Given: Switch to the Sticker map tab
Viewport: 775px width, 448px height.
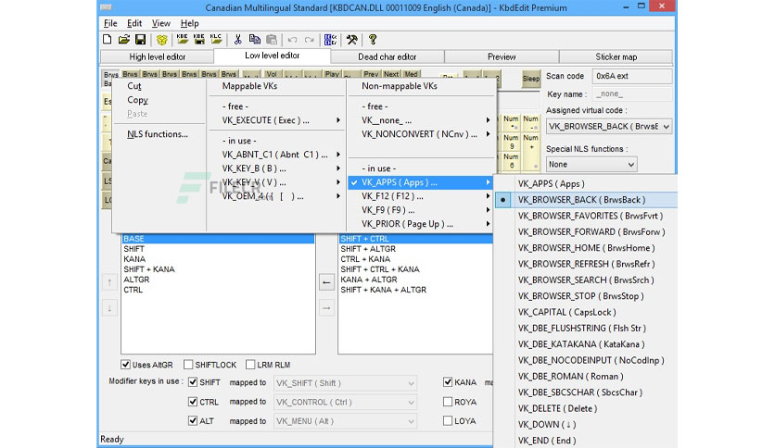Looking at the screenshot, I should (x=616, y=56).
